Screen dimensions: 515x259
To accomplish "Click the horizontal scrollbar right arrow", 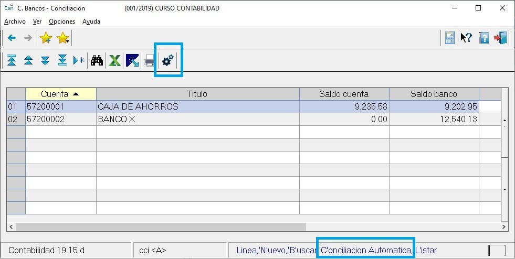I will [504, 226].
